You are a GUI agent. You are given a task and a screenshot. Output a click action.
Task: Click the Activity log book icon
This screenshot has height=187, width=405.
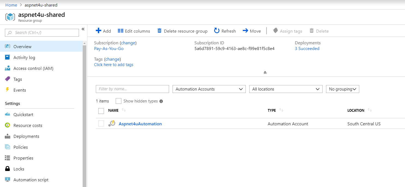point(8,57)
